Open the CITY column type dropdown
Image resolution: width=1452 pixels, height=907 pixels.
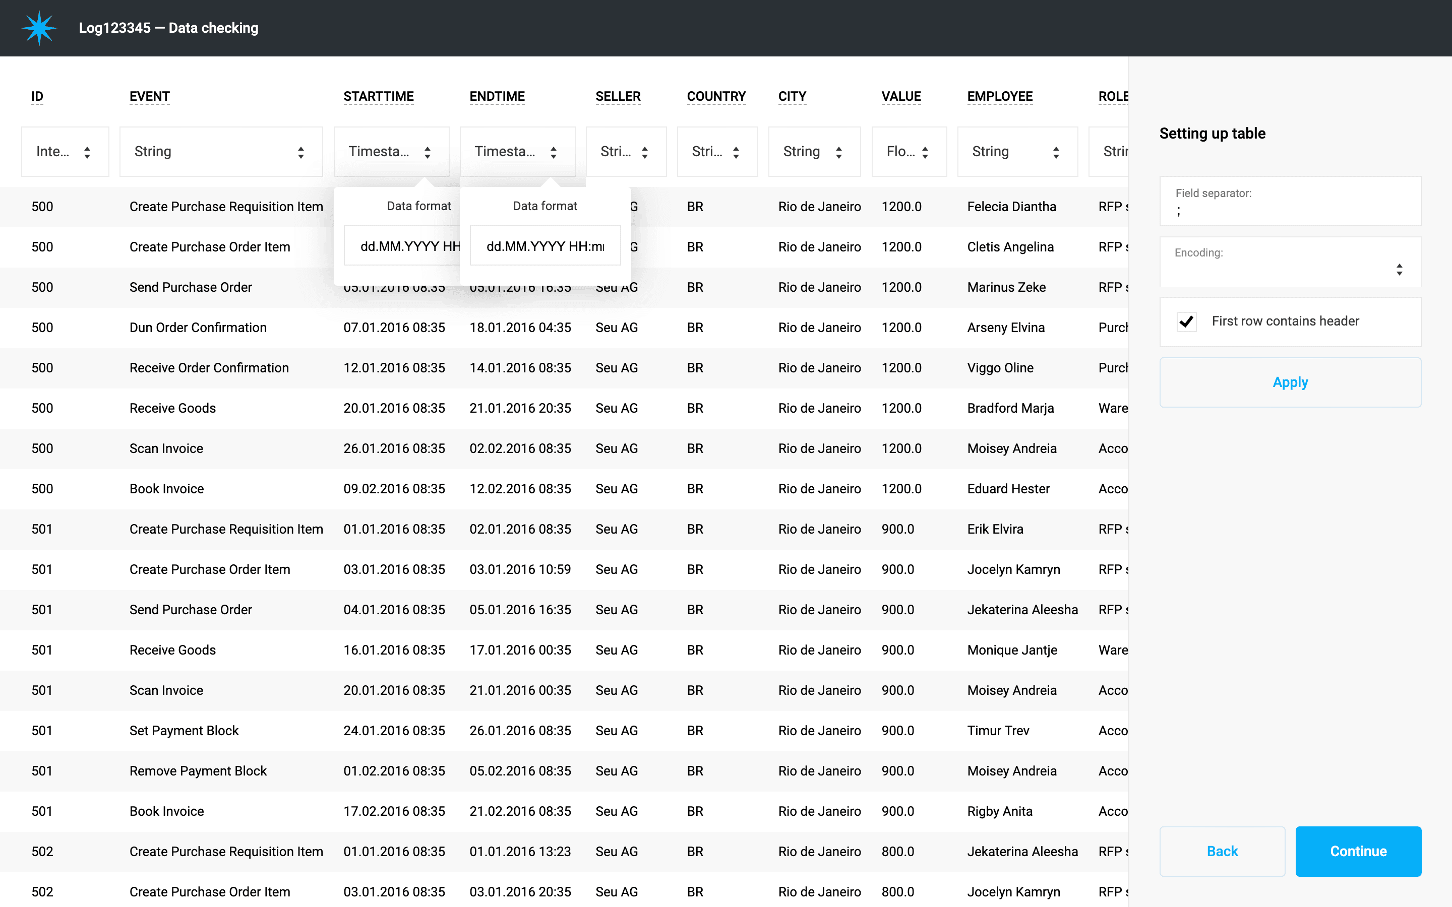click(x=814, y=152)
